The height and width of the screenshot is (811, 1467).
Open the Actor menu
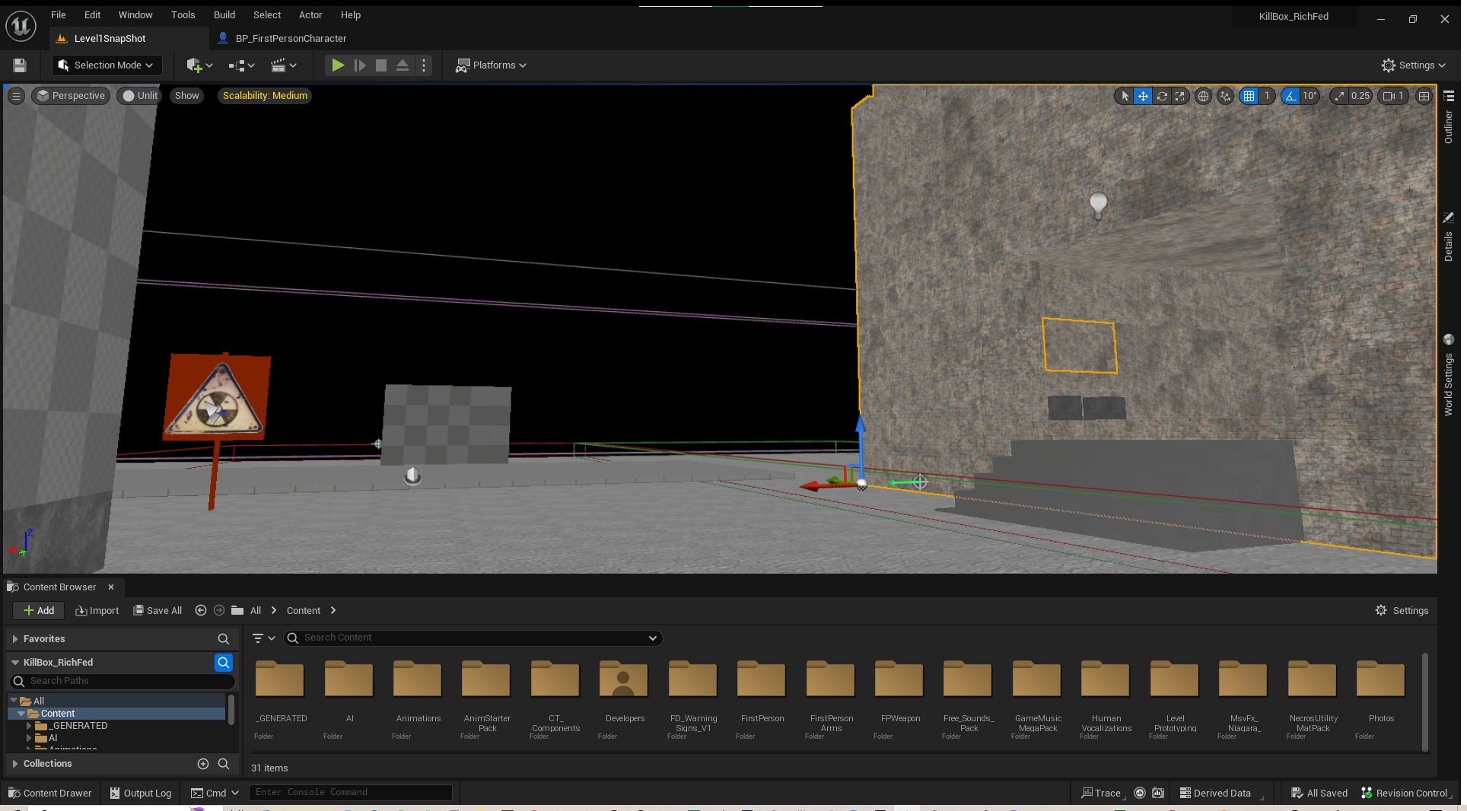coord(310,14)
